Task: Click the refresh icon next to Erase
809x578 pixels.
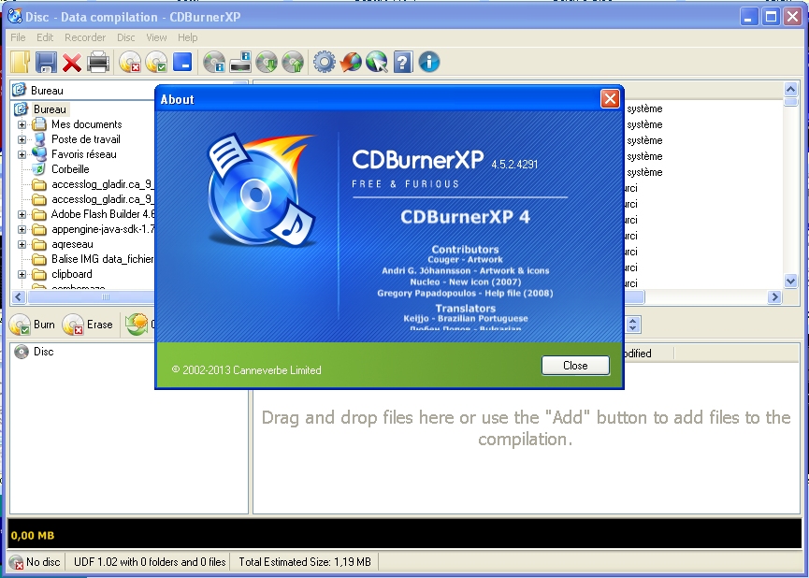Action: tap(137, 325)
